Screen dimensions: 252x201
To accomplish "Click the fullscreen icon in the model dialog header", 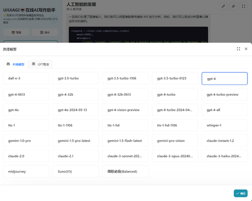I will coord(238,49).
